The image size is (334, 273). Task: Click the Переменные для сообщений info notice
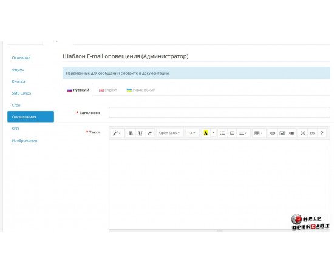(x=196, y=73)
